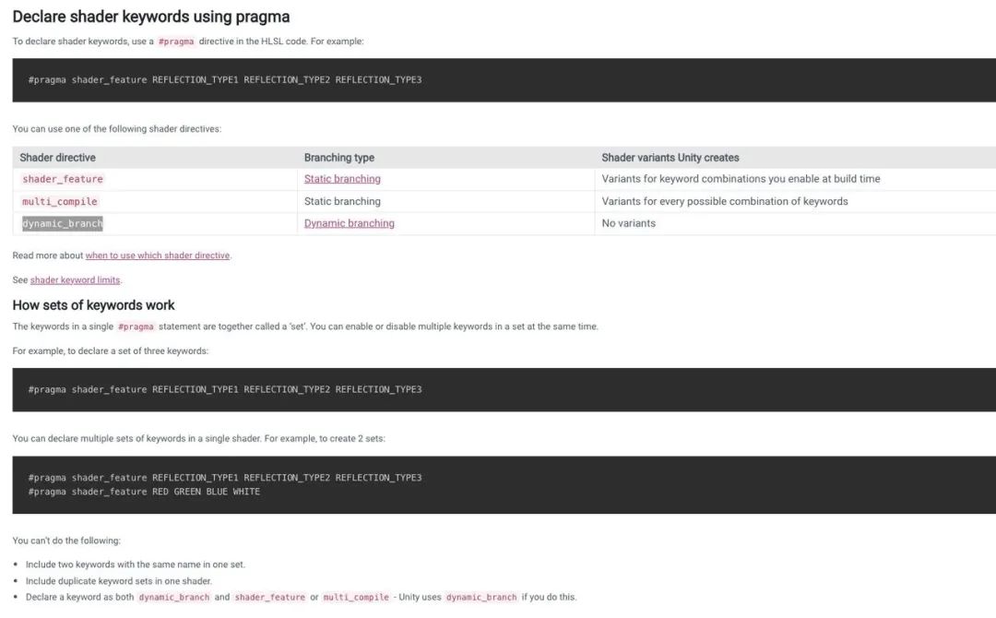
Task: Click the code block below 'set of three keywords'
Action: (x=498, y=389)
